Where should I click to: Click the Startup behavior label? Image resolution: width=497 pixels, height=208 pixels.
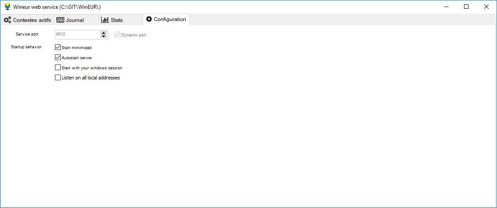[26, 47]
